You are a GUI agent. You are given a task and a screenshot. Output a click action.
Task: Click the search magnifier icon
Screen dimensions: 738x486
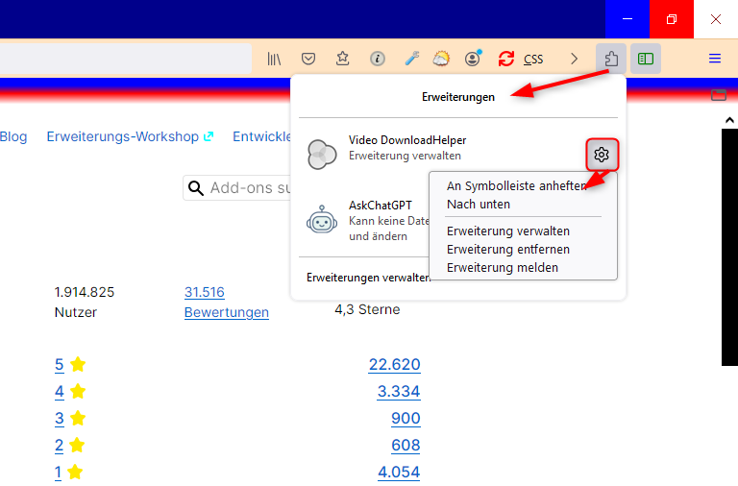point(196,188)
